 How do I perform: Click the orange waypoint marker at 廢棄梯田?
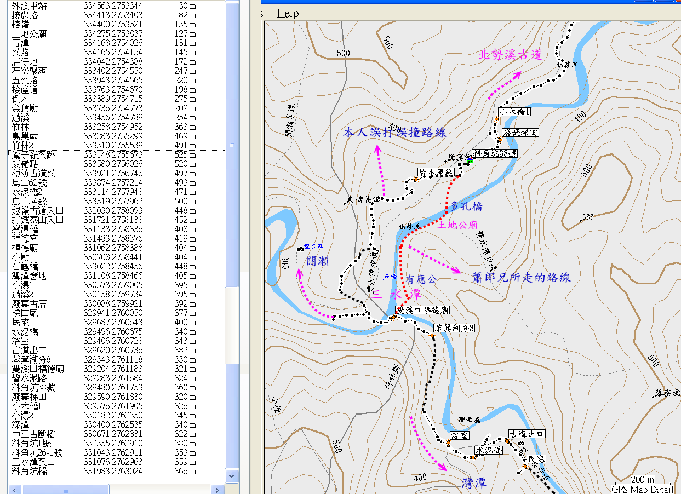point(500,140)
